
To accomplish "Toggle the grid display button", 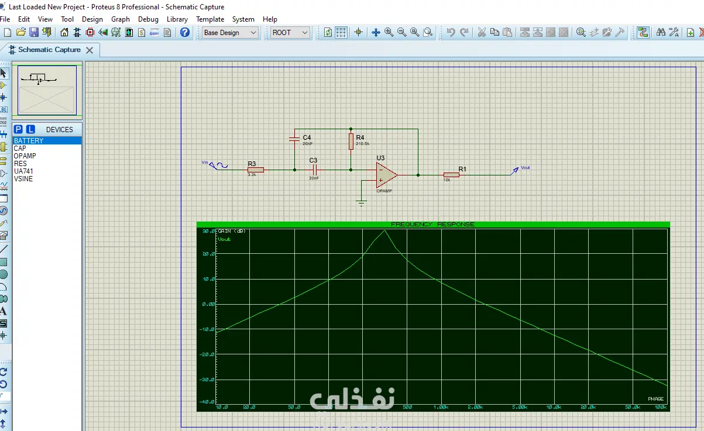I will click(341, 33).
